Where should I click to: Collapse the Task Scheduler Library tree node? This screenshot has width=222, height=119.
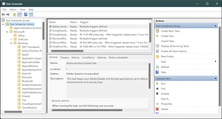coord(3,24)
